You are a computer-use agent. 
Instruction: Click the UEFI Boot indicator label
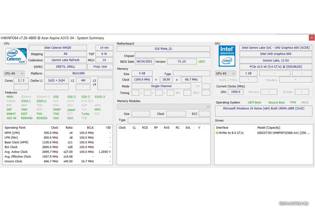(x=254, y=103)
